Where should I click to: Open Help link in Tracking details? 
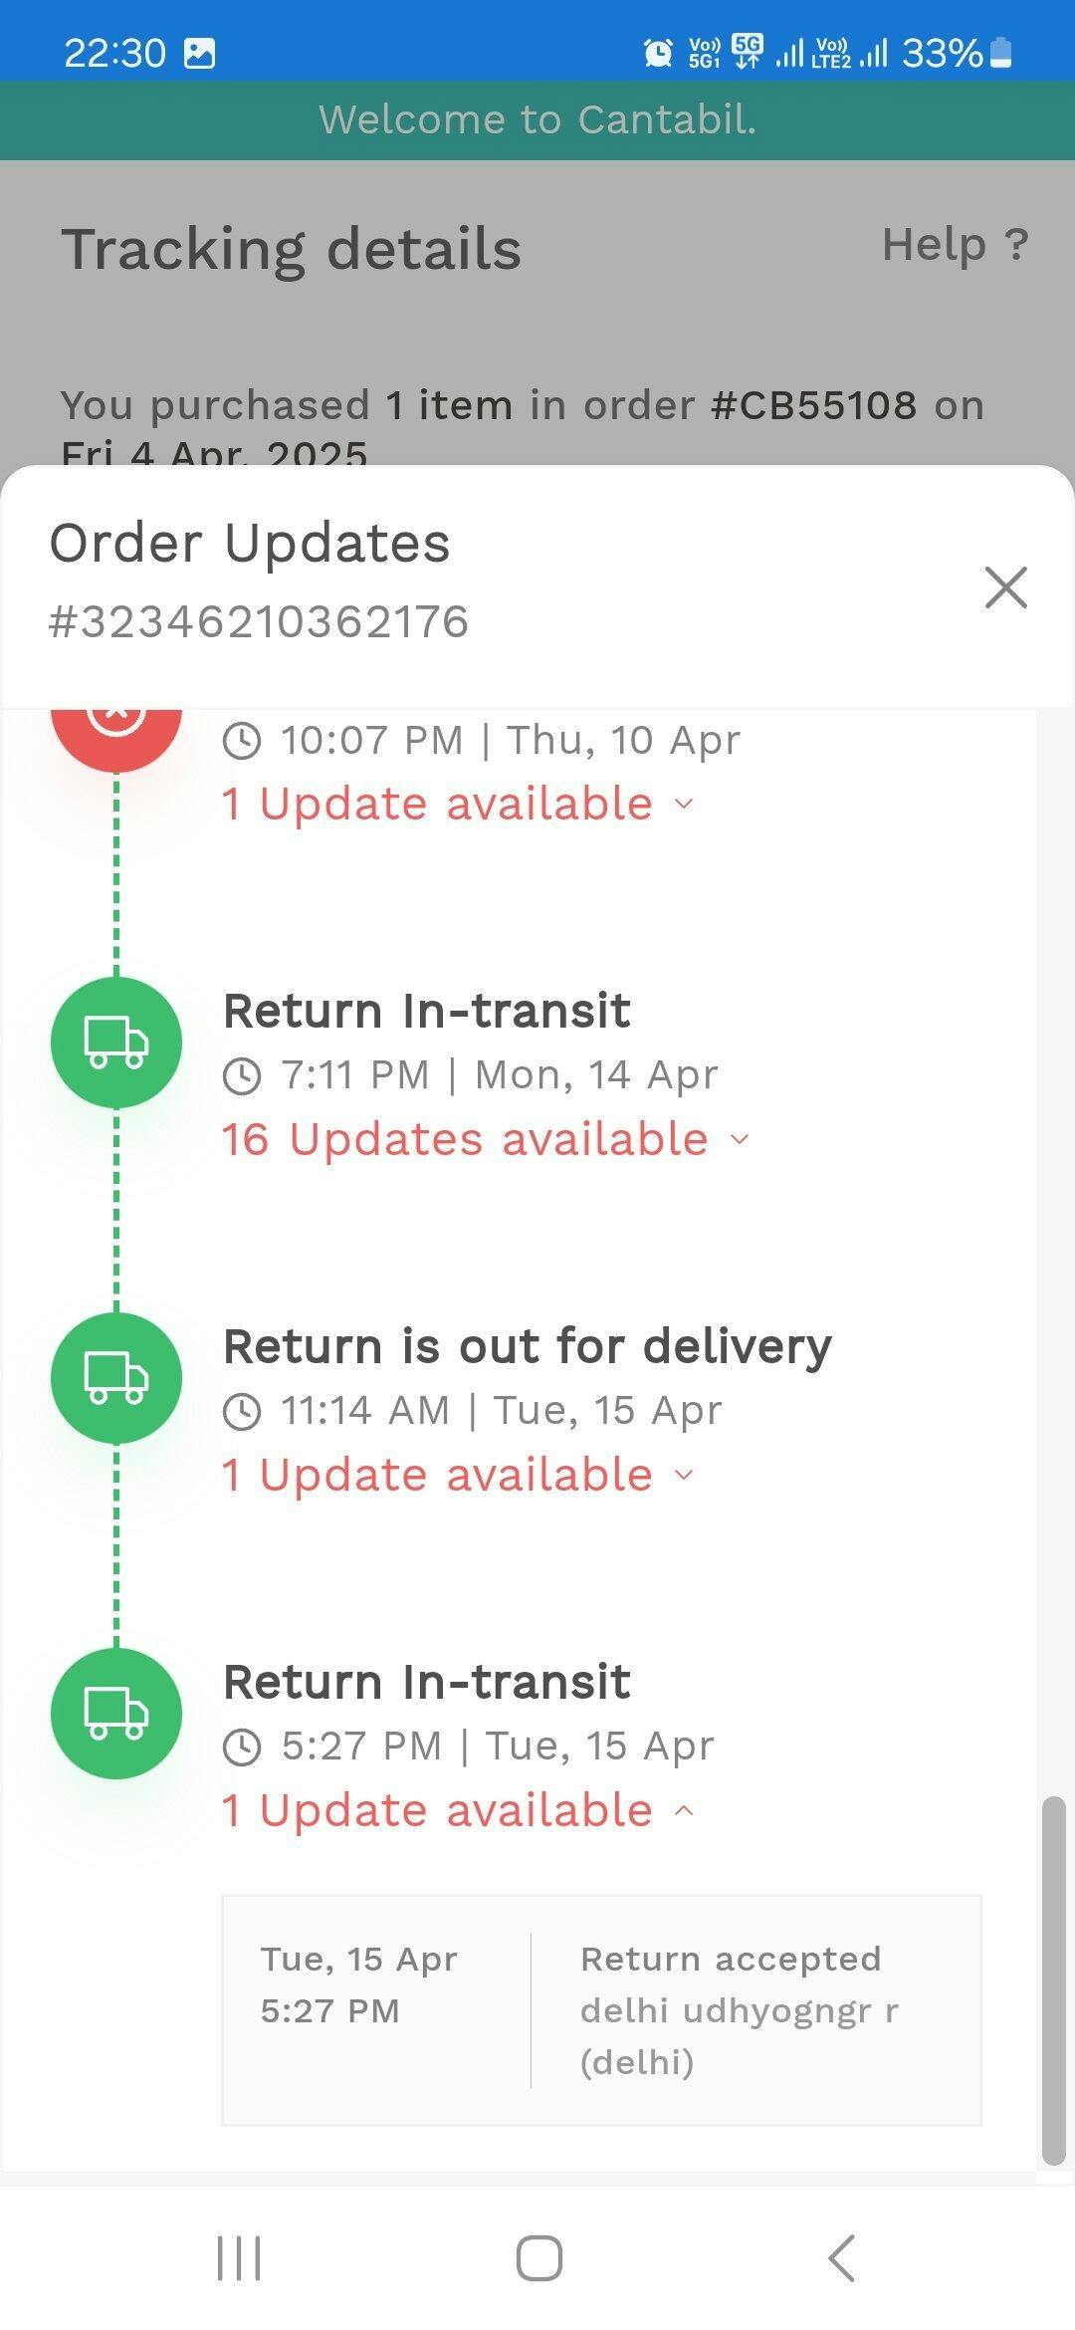pyautogui.click(x=955, y=245)
